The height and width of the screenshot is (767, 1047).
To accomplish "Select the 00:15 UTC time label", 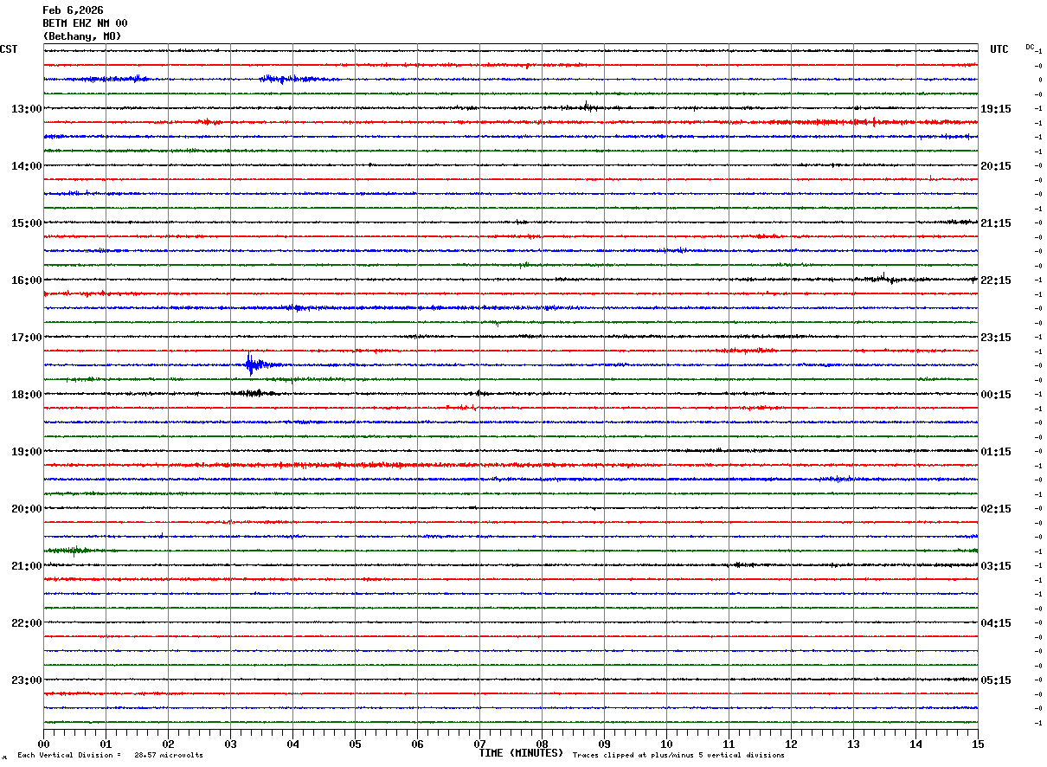I will (995, 394).
